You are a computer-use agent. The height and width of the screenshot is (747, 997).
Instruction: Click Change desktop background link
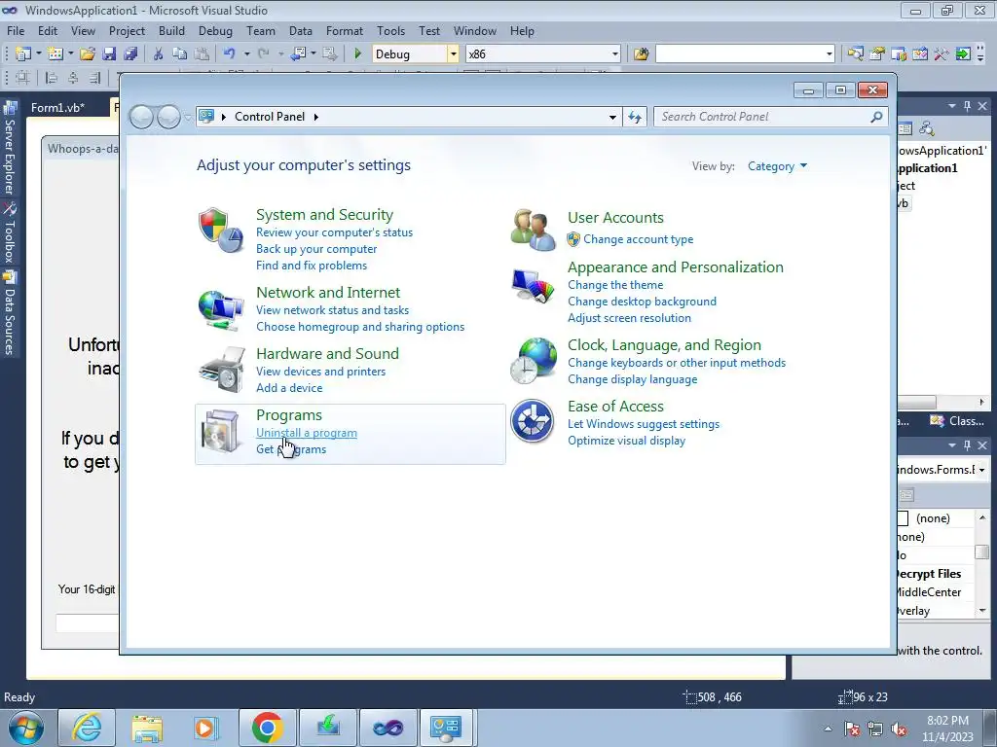tap(643, 302)
